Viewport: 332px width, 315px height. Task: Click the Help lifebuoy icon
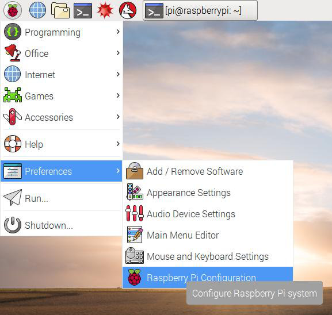click(x=13, y=144)
